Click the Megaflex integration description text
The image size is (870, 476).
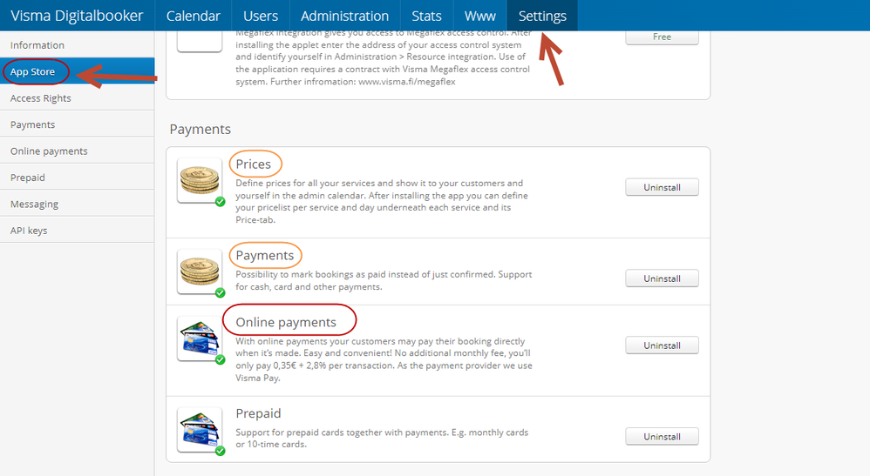pyautogui.click(x=383, y=57)
